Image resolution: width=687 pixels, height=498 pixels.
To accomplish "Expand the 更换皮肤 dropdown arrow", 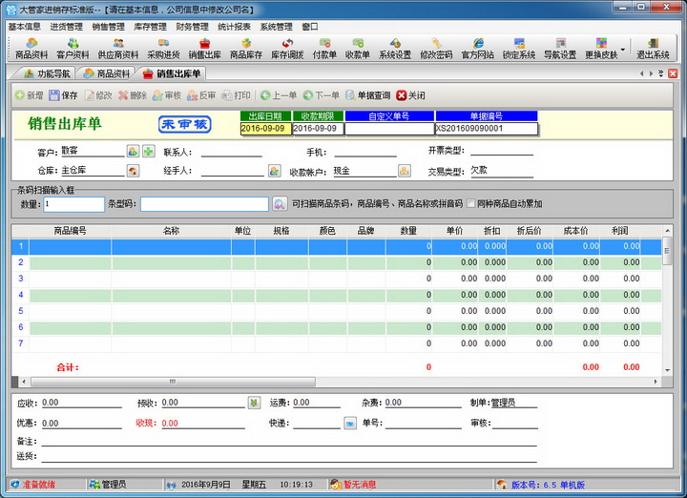I will 623,50.
